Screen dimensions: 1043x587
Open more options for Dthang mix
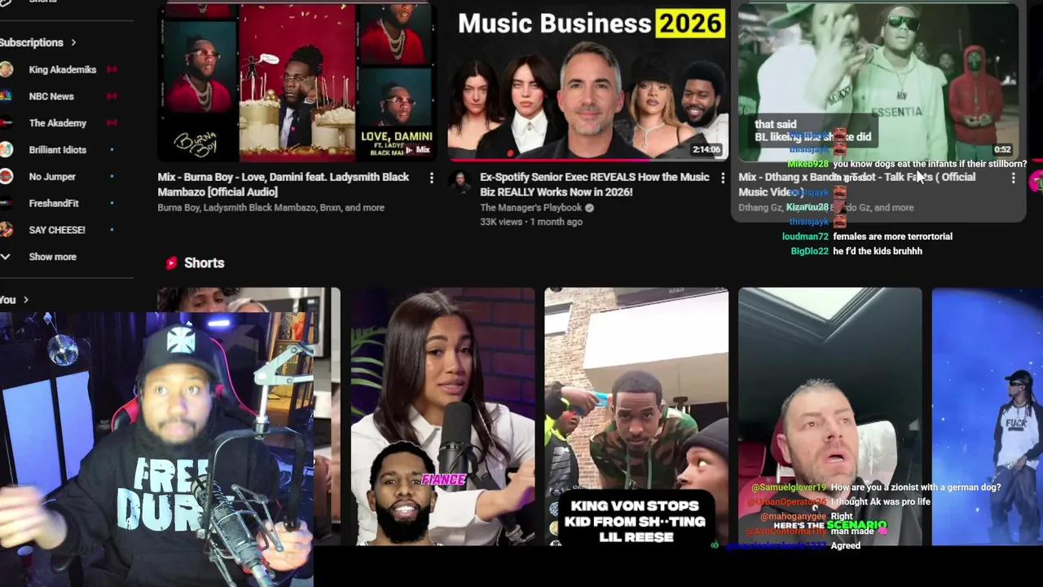point(1013,178)
